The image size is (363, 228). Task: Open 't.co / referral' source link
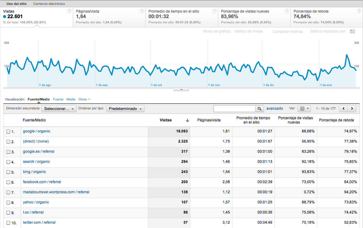coord(33,212)
